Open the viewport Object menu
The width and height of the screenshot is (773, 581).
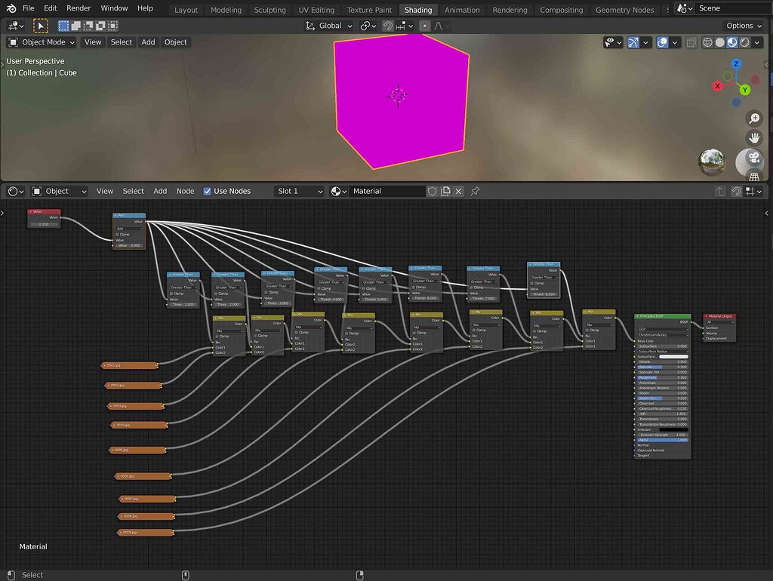click(x=175, y=42)
